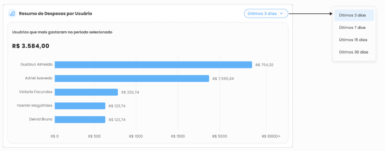Screen dimensions: 385x151
Task: Select the Victoria Facundes bar
Action: tap(86, 92)
